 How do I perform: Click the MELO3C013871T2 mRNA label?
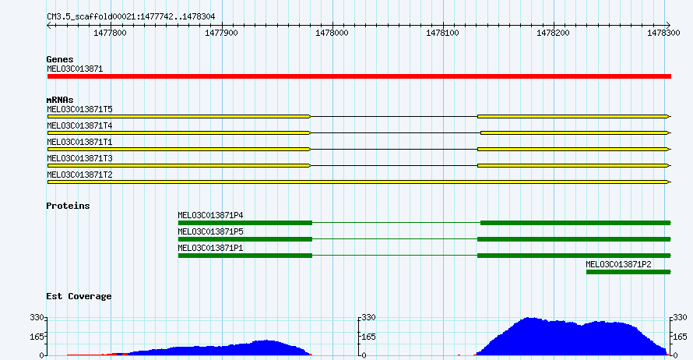tap(79, 175)
